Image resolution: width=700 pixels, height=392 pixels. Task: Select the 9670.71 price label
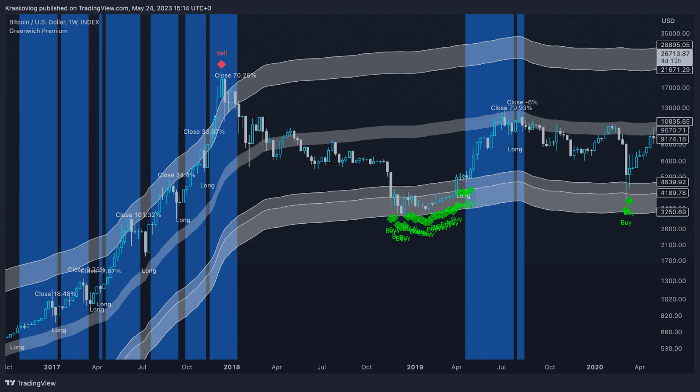[x=673, y=131]
